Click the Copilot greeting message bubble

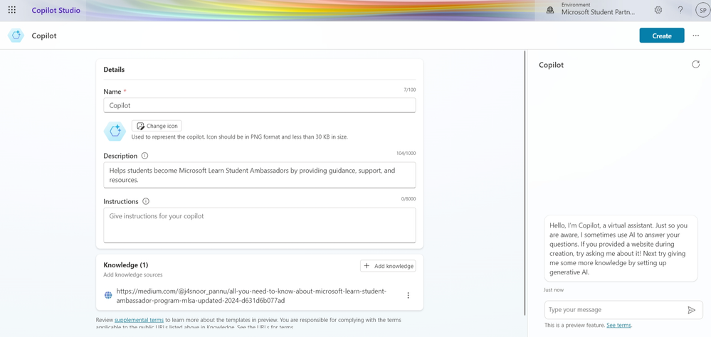tap(621, 249)
